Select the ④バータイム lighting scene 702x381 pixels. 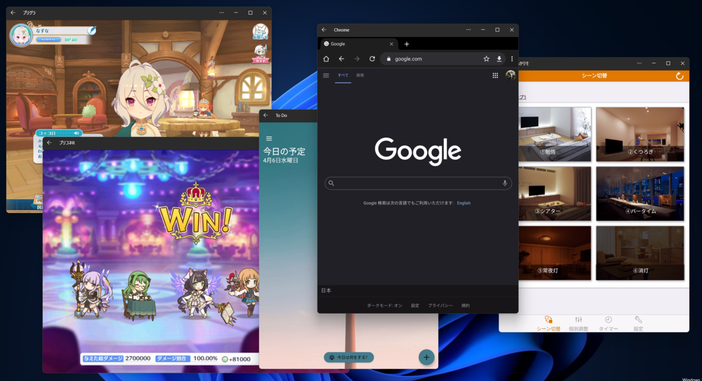pyautogui.click(x=640, y=194)
